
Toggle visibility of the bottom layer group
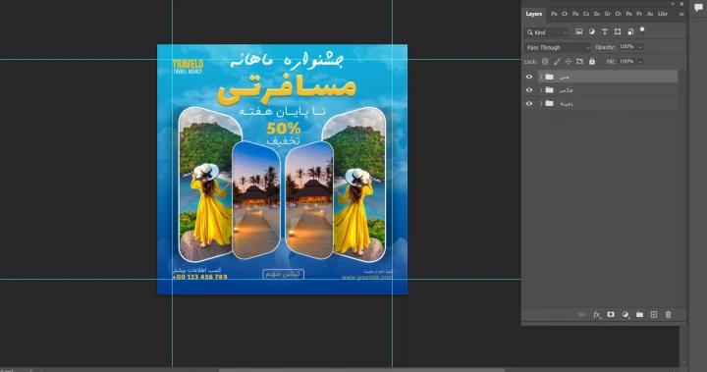coord(529,104)
